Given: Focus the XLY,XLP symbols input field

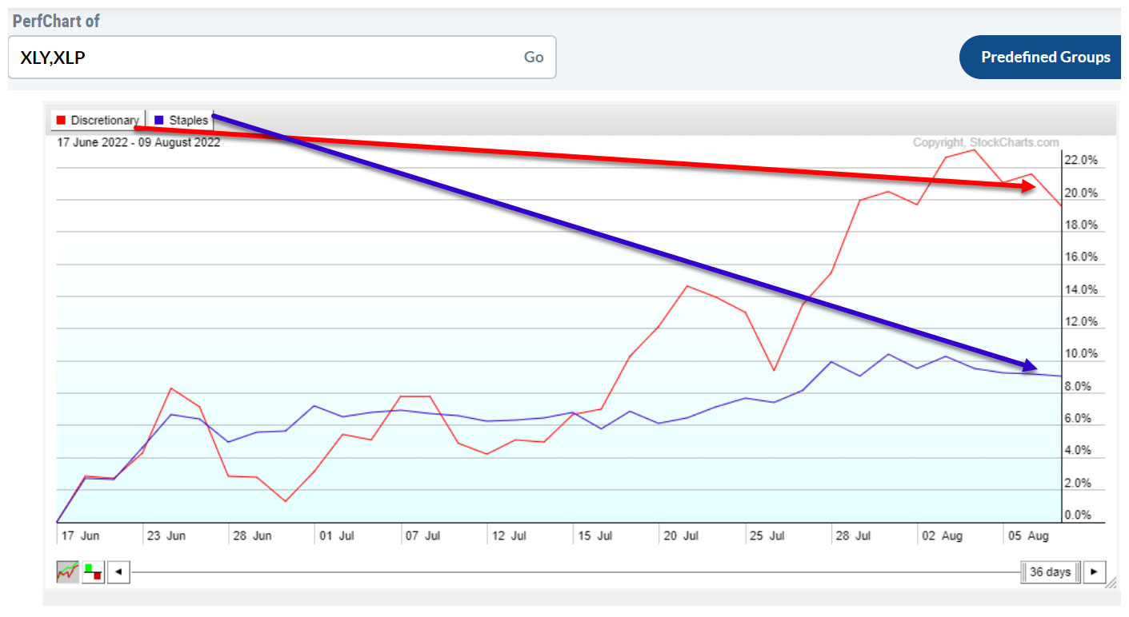Looking at the screenshot, I should click(282, 57).
